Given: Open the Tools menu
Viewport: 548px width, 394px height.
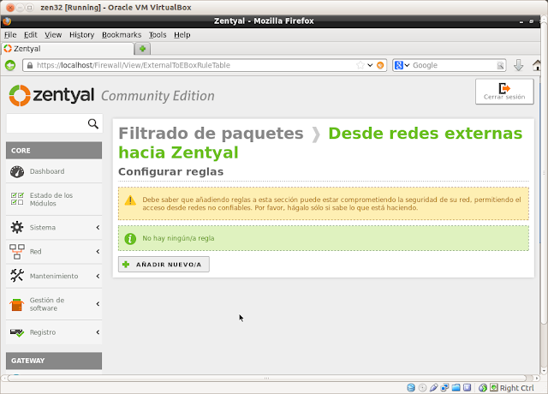Looking at the screenshot, I should (x=158, y=35).
